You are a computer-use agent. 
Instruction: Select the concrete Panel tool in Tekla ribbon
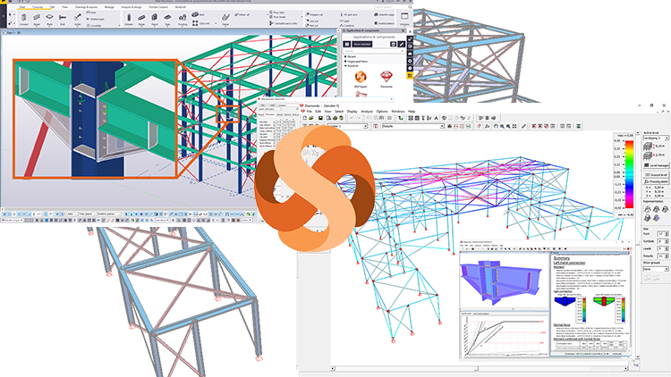pos(155,19)
